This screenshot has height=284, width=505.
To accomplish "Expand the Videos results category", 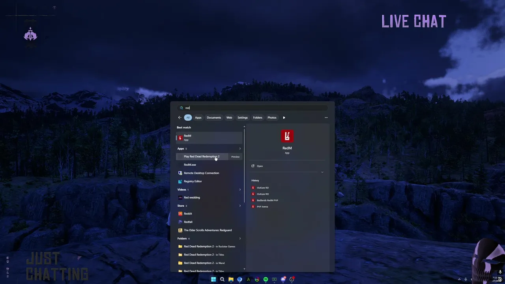I will click(x=240, y=190).
